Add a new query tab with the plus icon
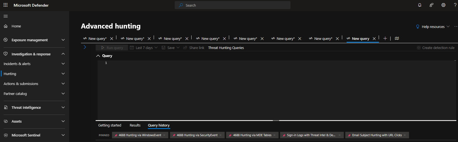Viewport: 458px width, 142px height. [385, 38]
